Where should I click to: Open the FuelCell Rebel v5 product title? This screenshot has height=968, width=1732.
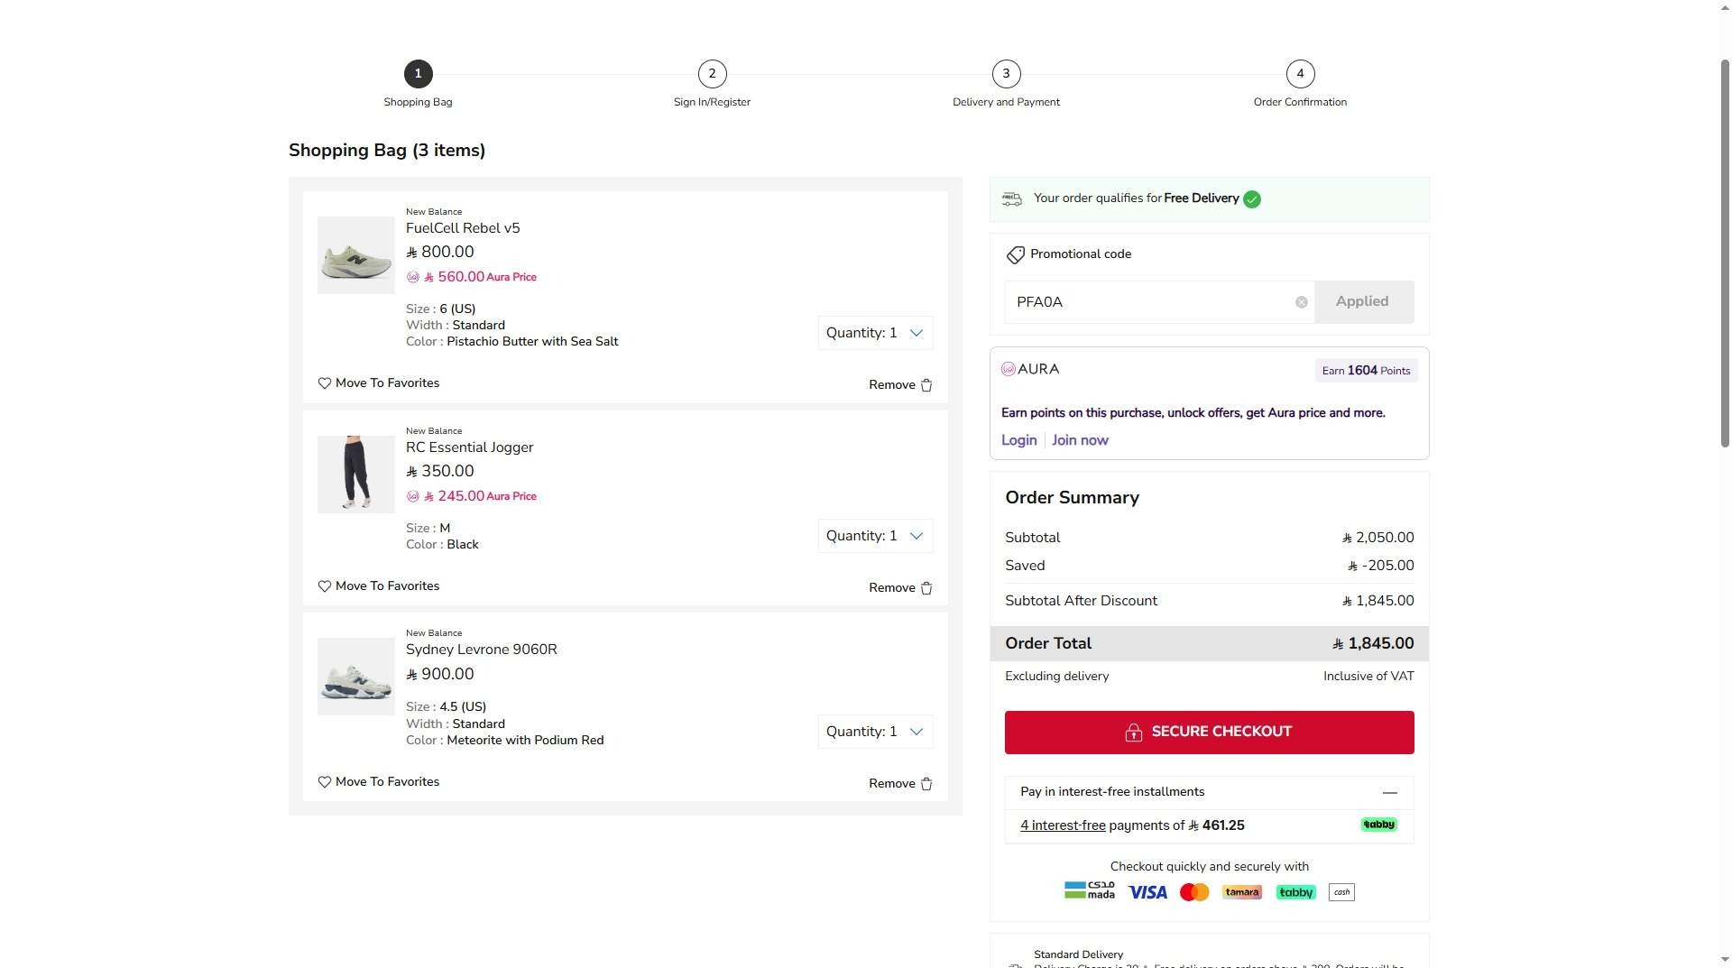(463, 228)
